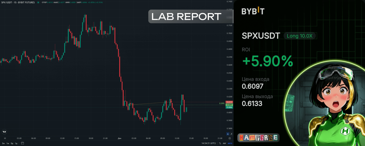Image resolution: width=365 pixels, height=146 pixels.
Task: Click the exit price 0.6133 in card
Action: (252, 104)
